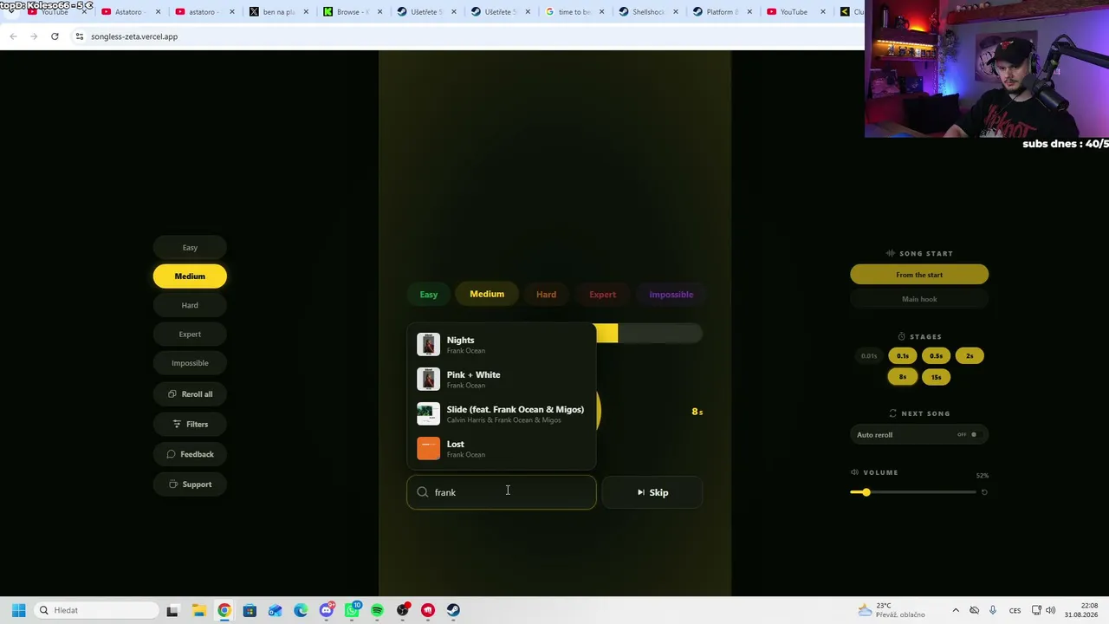
Task: Switch to the Platform Steam tab
Action: tap(723, 12)
